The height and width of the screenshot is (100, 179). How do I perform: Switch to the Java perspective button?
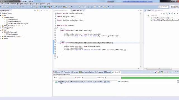pos(177,7)
